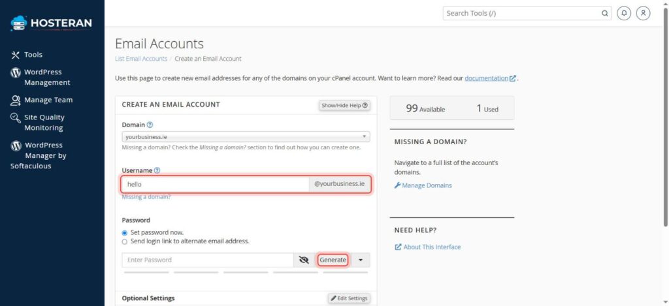This screenshot has width=669, height=306.
Task: Click the Enter Password field
Action: click(207, 260)
